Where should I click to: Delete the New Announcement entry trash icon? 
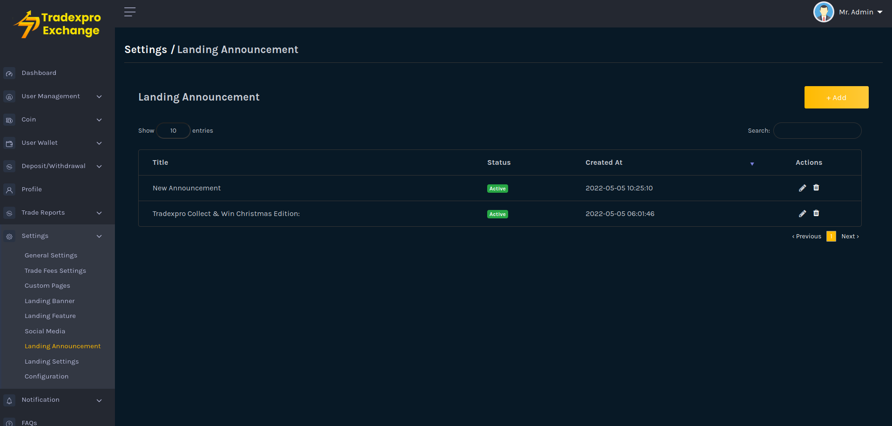pyautogui.click(x=816, y=188)
